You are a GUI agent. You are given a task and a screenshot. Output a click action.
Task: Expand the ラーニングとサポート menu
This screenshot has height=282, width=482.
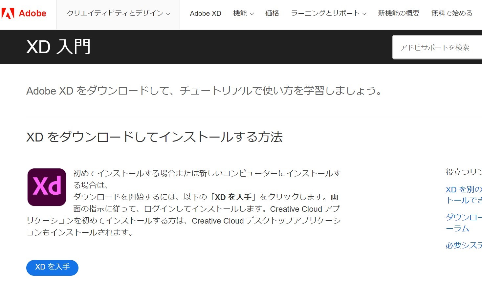[329, 13]
